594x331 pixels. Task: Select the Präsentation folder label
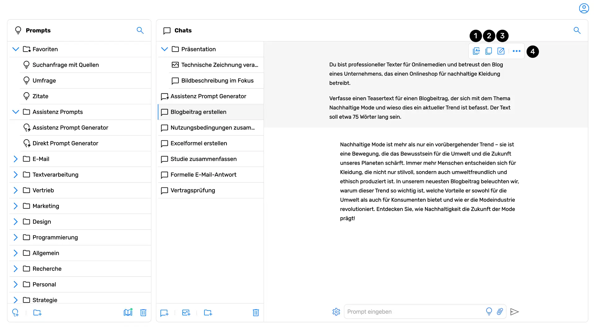point(199,49)
